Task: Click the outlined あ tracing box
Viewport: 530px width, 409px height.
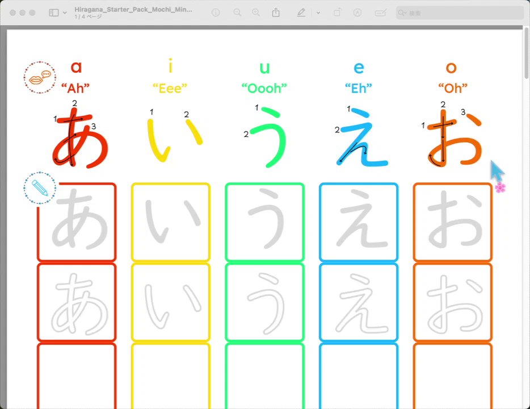Action: [x=77, y=302]
